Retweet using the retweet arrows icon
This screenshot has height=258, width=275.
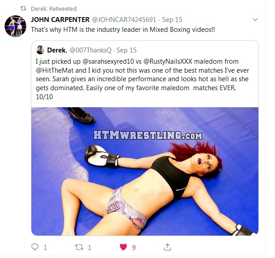pyautogui.click(x=79, y=247)
